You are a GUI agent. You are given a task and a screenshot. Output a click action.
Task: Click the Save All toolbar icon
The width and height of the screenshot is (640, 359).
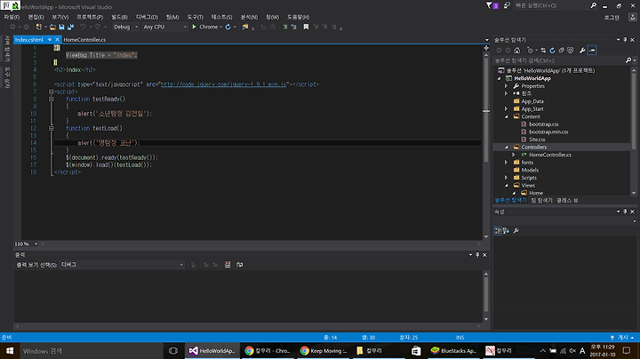[70, 27]
